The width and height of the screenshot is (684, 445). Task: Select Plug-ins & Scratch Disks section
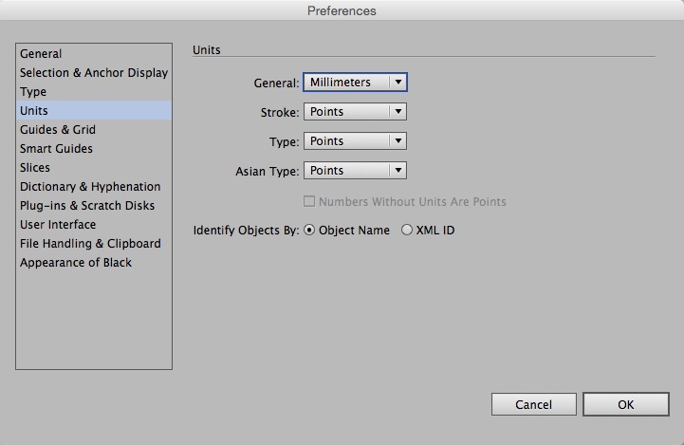coord(87,206)
